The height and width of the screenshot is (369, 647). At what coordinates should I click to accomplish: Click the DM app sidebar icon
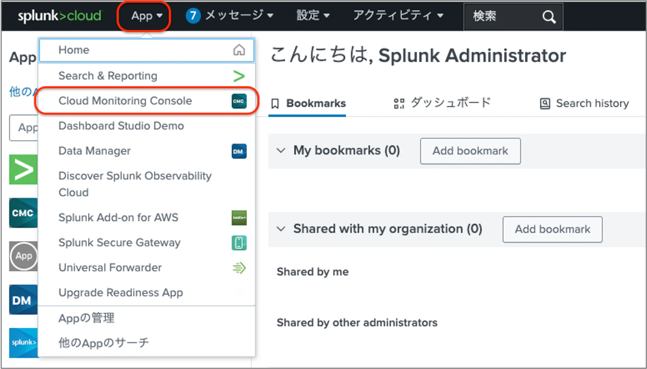click(x=24, y=300)
